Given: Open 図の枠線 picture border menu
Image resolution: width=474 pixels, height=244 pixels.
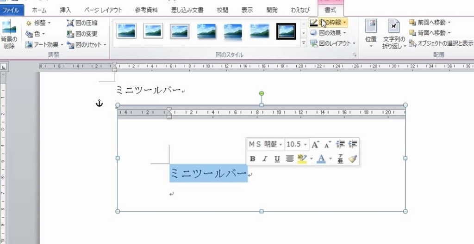Looking at the screenshot, I should pyautogui.click(x=328, y=22).
